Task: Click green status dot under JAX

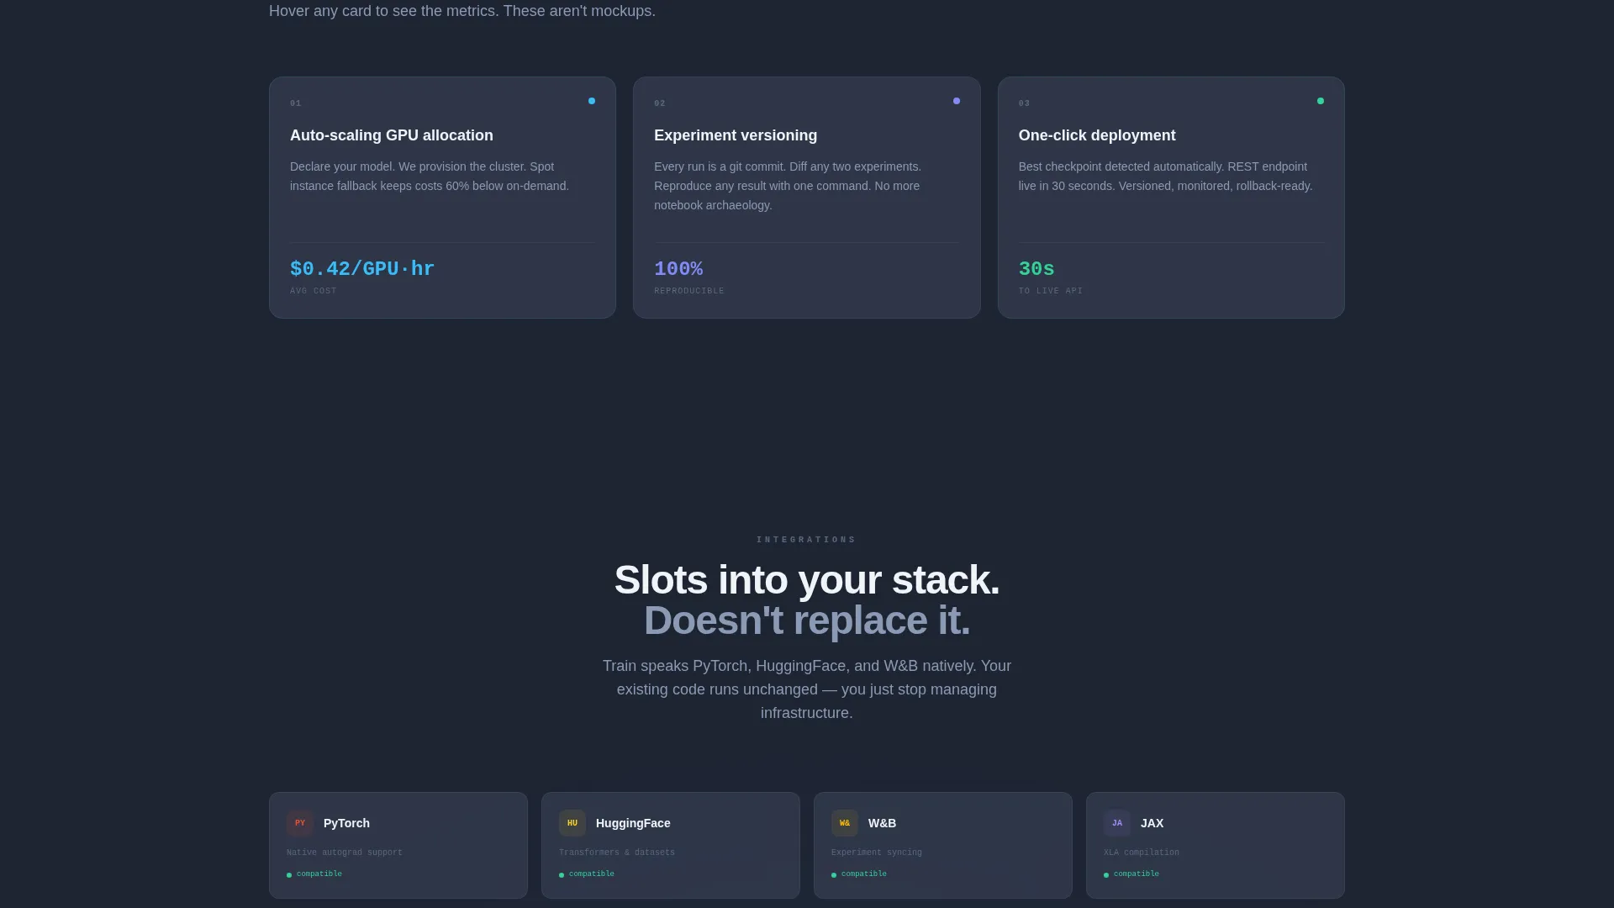Action: [x=1106, y=875]
